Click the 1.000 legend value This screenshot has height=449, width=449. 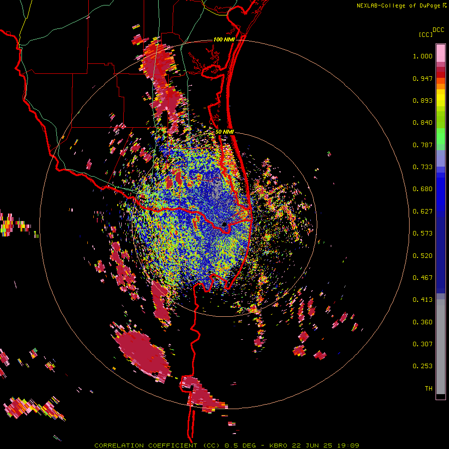point(423,56)
